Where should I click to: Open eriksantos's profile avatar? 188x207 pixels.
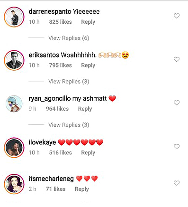pos(14,60)
